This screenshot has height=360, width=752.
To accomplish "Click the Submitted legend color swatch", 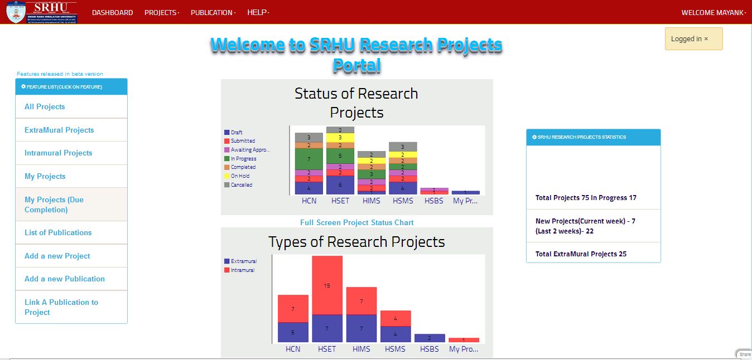I will (x=226, y=141).
